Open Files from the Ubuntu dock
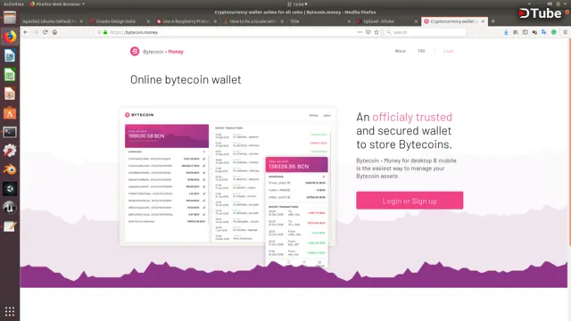Image resolution: width=571 pixels, height=321 pixels. 10,17
